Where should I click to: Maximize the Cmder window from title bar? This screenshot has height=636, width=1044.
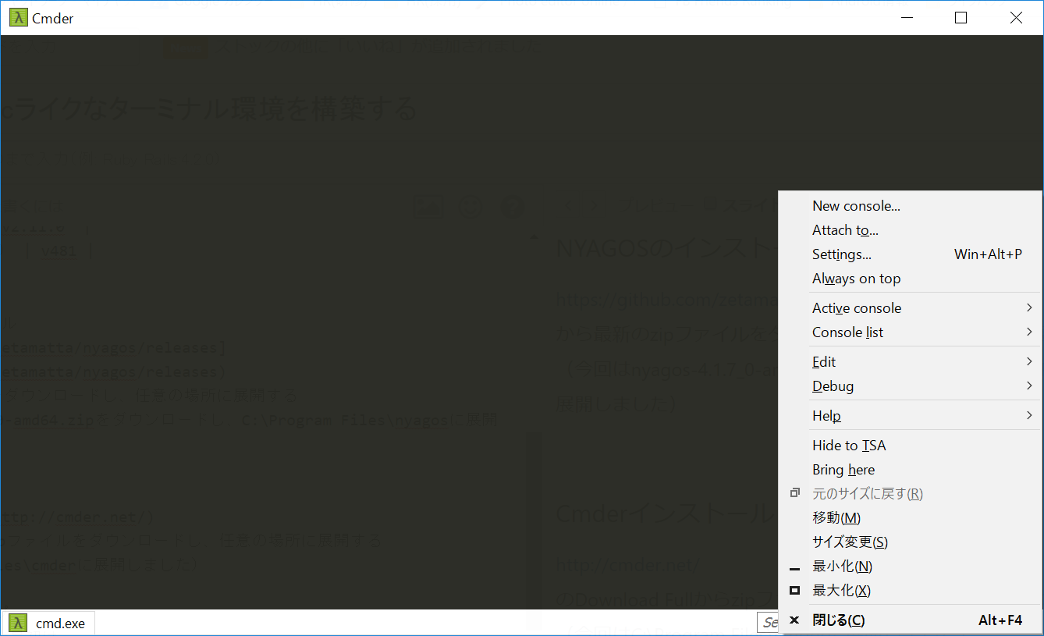(961, 18)
